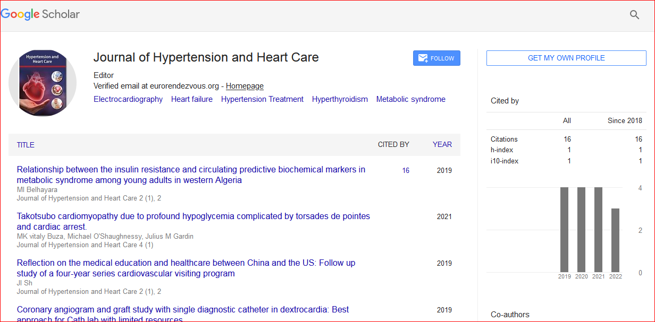The width and height of the screenshot is (655, 322).
Task: Click the 16 citations count link
Action: point(406,171)
